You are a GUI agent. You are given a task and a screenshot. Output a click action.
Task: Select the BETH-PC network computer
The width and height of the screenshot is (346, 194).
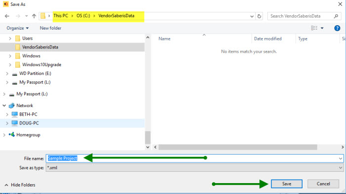28,114
